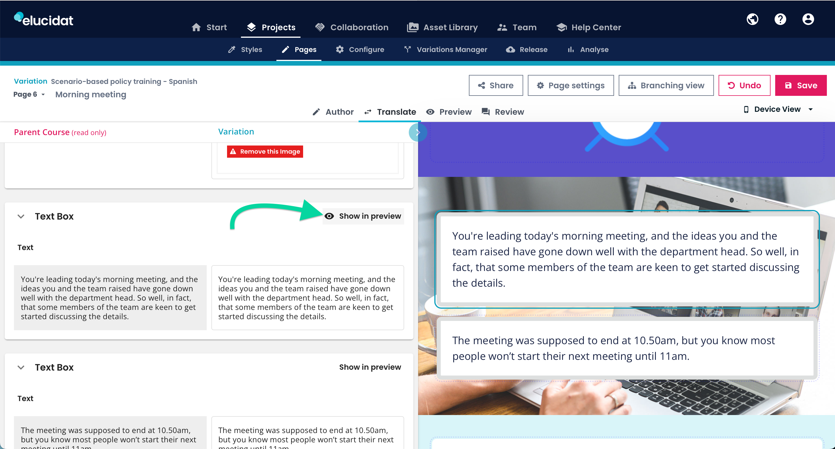Click the Elucidat logo
The width and height of the screenshot is (835, 449).
click(x=44, y=19)
